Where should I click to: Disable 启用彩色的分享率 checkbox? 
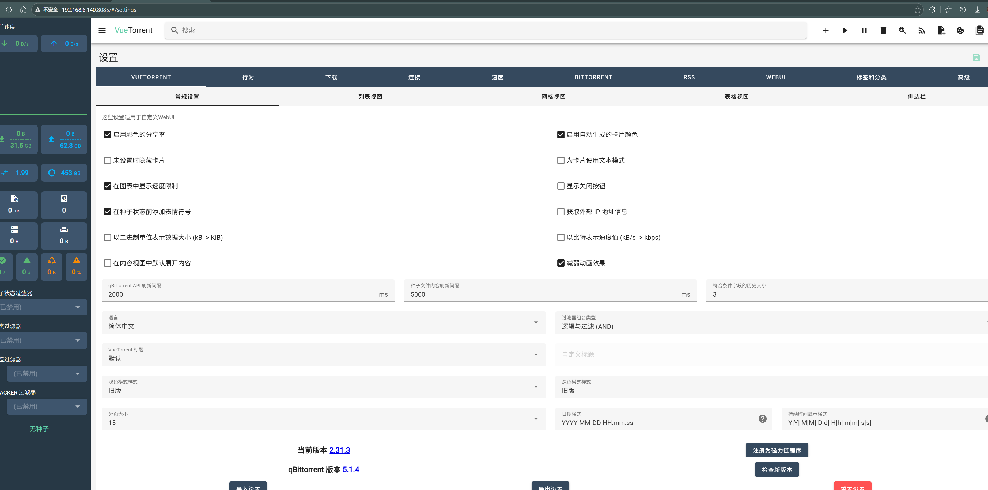pos(107,135)
